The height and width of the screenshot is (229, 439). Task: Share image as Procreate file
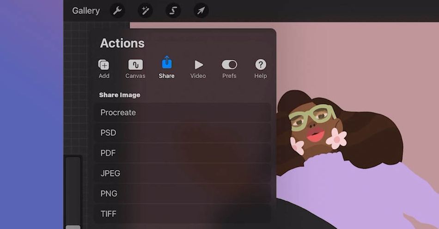pos(182,112)
